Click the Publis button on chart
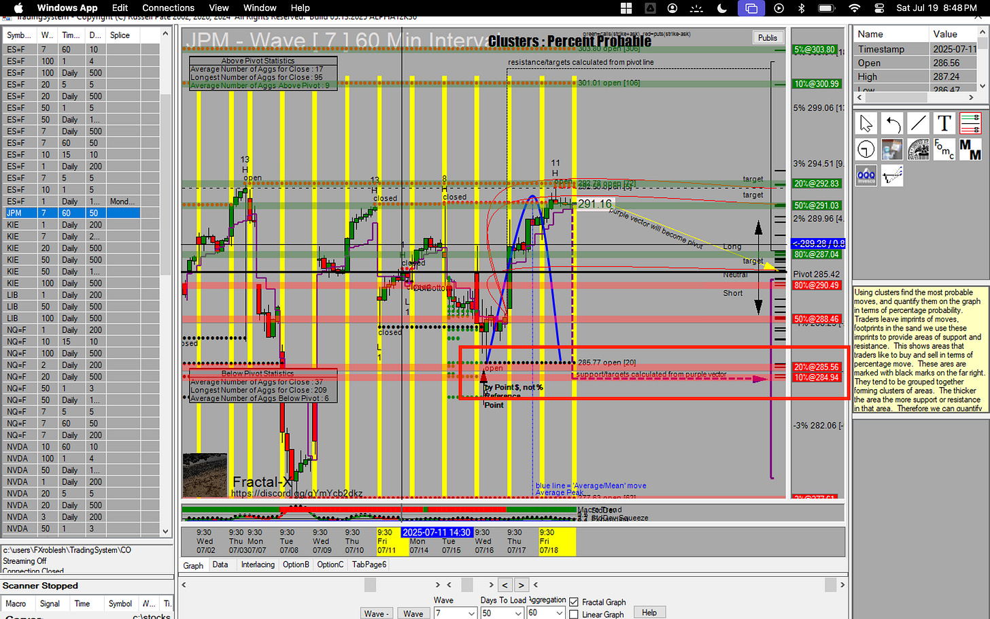 [x=768, y=38]
